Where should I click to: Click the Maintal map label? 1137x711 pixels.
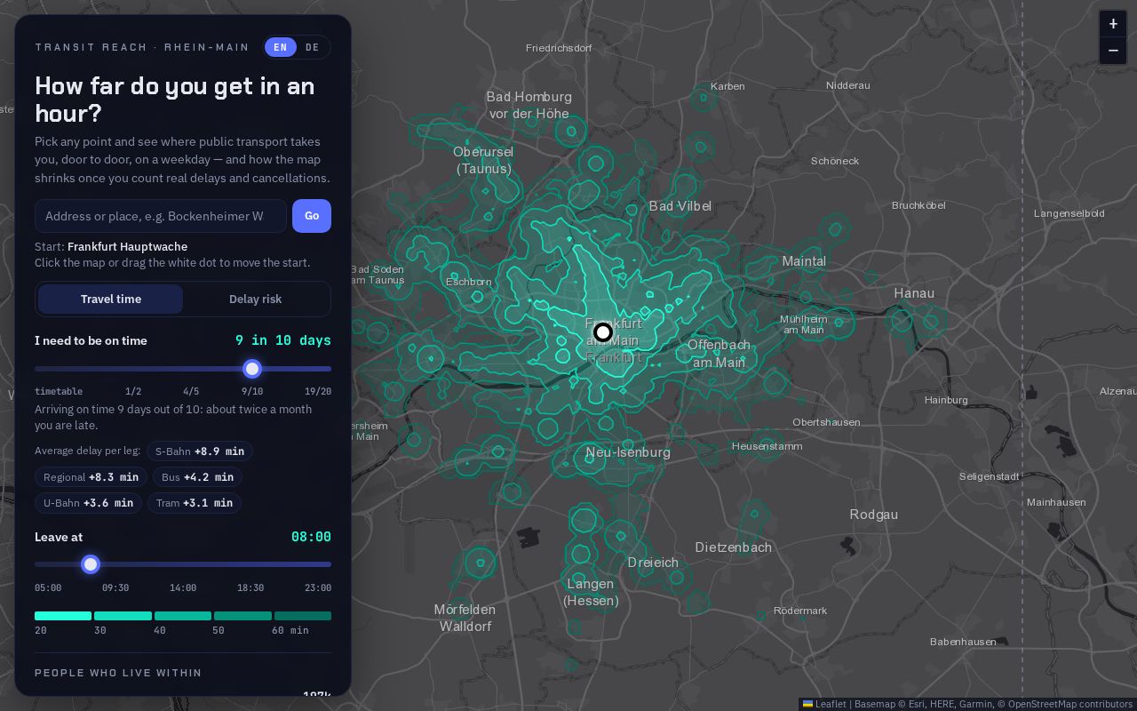click(x=804, y=261)
